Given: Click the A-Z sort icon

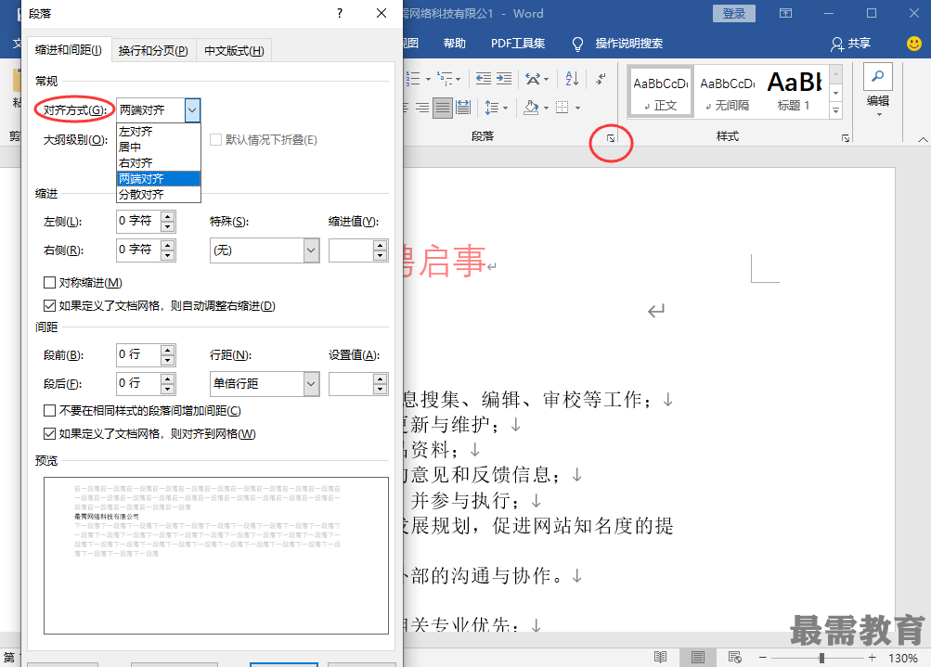Looking at the screenshot, I should tap(572, 78).
